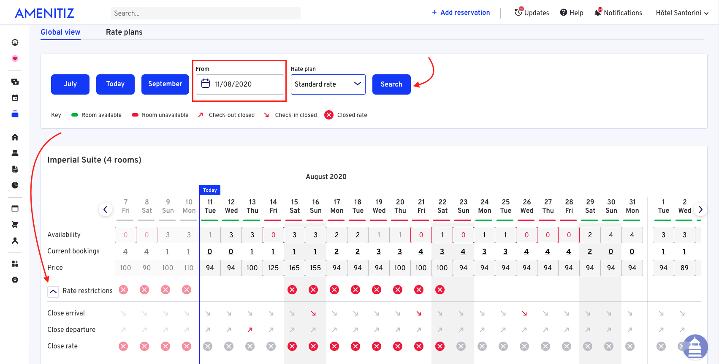The image size is (719, 364).
Task: Open the shopping cart icon in sidebar
Action: pos(15,225)
